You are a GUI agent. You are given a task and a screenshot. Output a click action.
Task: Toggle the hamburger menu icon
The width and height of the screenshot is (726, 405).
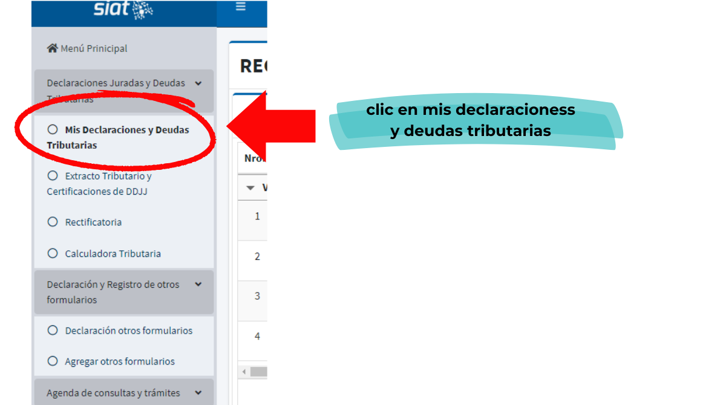point(241,7)
